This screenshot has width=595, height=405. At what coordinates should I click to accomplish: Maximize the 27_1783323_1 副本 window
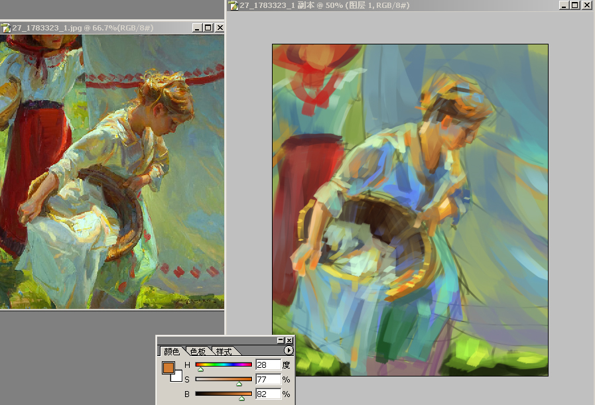(x=575, y=5)
